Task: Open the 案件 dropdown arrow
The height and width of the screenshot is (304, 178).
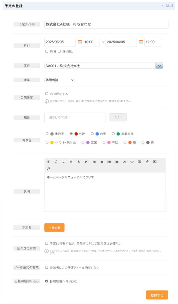Action: click(159, 66)
